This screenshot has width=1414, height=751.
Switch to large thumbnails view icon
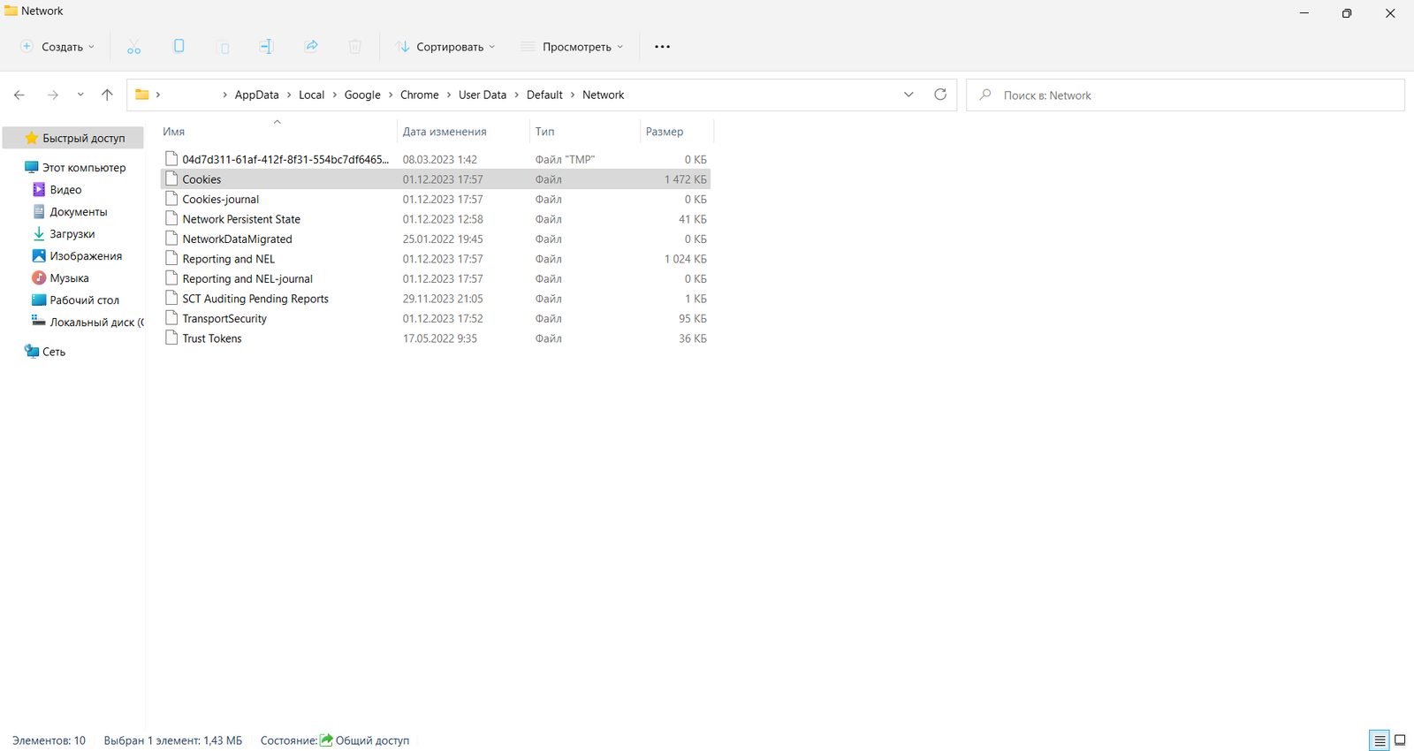pos(1400,740)
